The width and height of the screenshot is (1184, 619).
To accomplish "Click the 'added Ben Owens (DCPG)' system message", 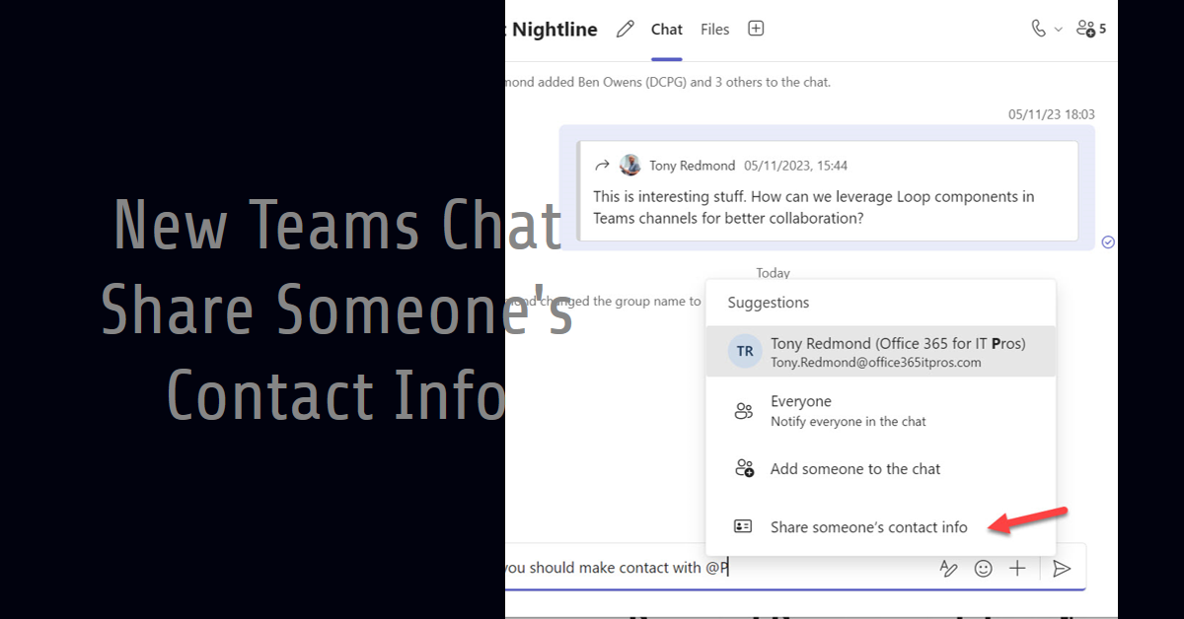I will [x=668, y=82].
